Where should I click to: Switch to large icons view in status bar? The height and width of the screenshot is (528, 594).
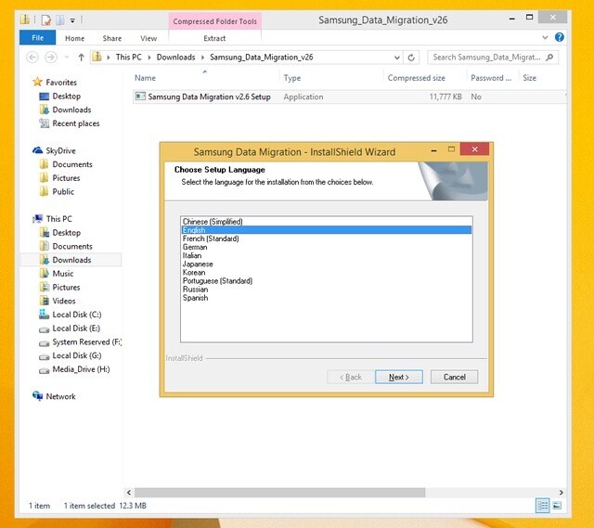pos(557,506)
